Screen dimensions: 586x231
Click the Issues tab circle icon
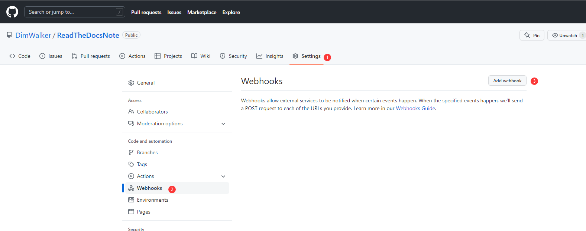(x=42, y=56)
